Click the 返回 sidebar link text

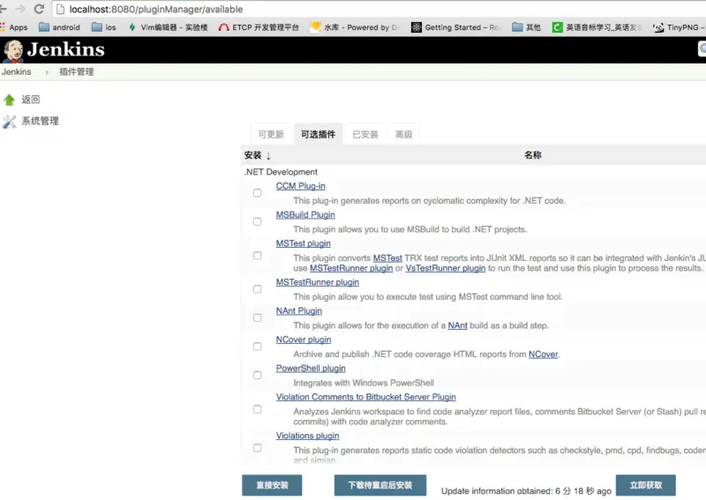pyautogui.click(x=31, y=100)
